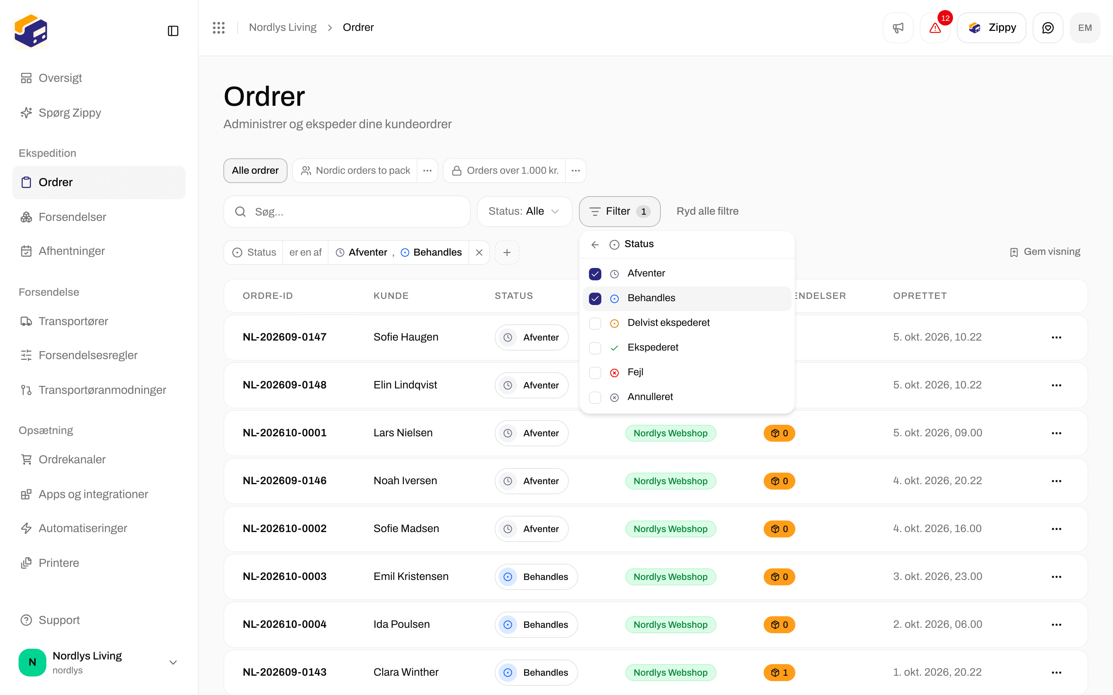Open order NL-202609-0146
Screen dimensions: 1113x695
click(x=284, y=481)
